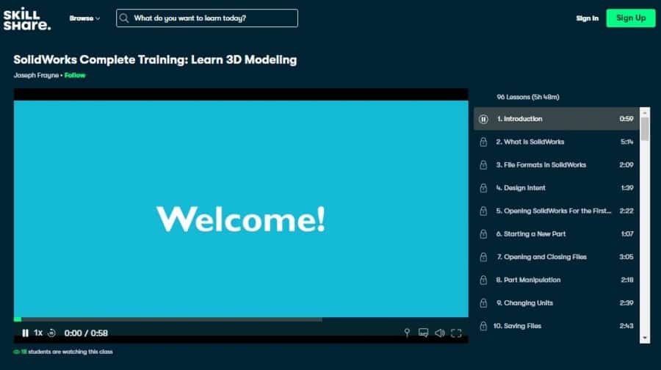Screen dimensions: 661x370
Task: Add a note with the pin icon
Action: point(407,333)
